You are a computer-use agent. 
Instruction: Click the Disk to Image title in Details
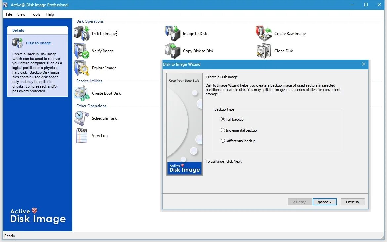point(39,43)
